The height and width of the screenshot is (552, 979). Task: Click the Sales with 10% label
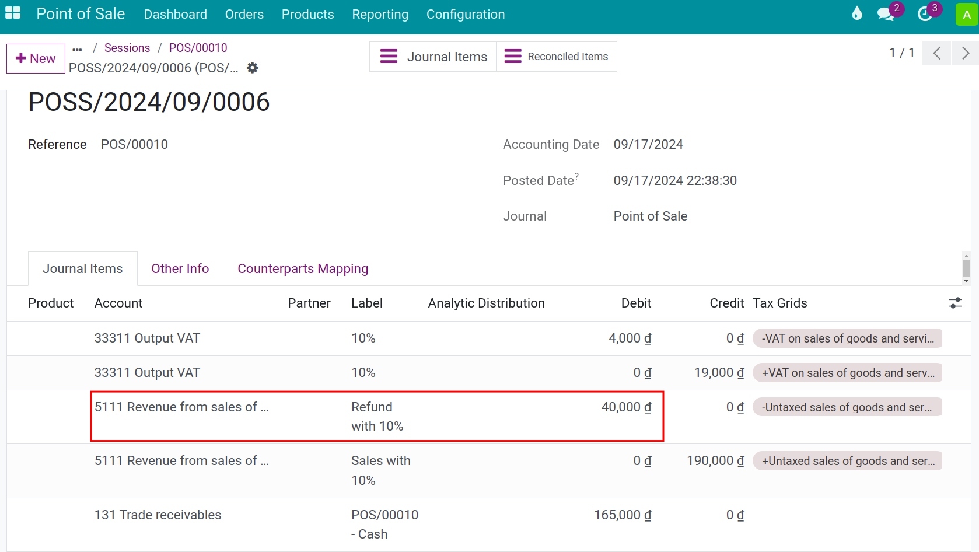pyautogui.click(x=381, y=470)
